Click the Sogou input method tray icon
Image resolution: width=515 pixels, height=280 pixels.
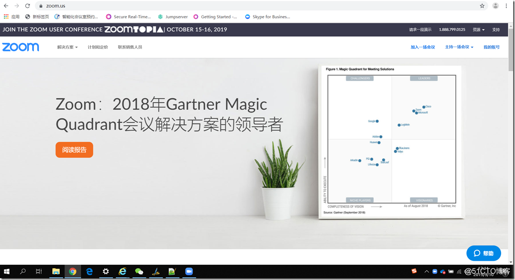tap(414, 271)
